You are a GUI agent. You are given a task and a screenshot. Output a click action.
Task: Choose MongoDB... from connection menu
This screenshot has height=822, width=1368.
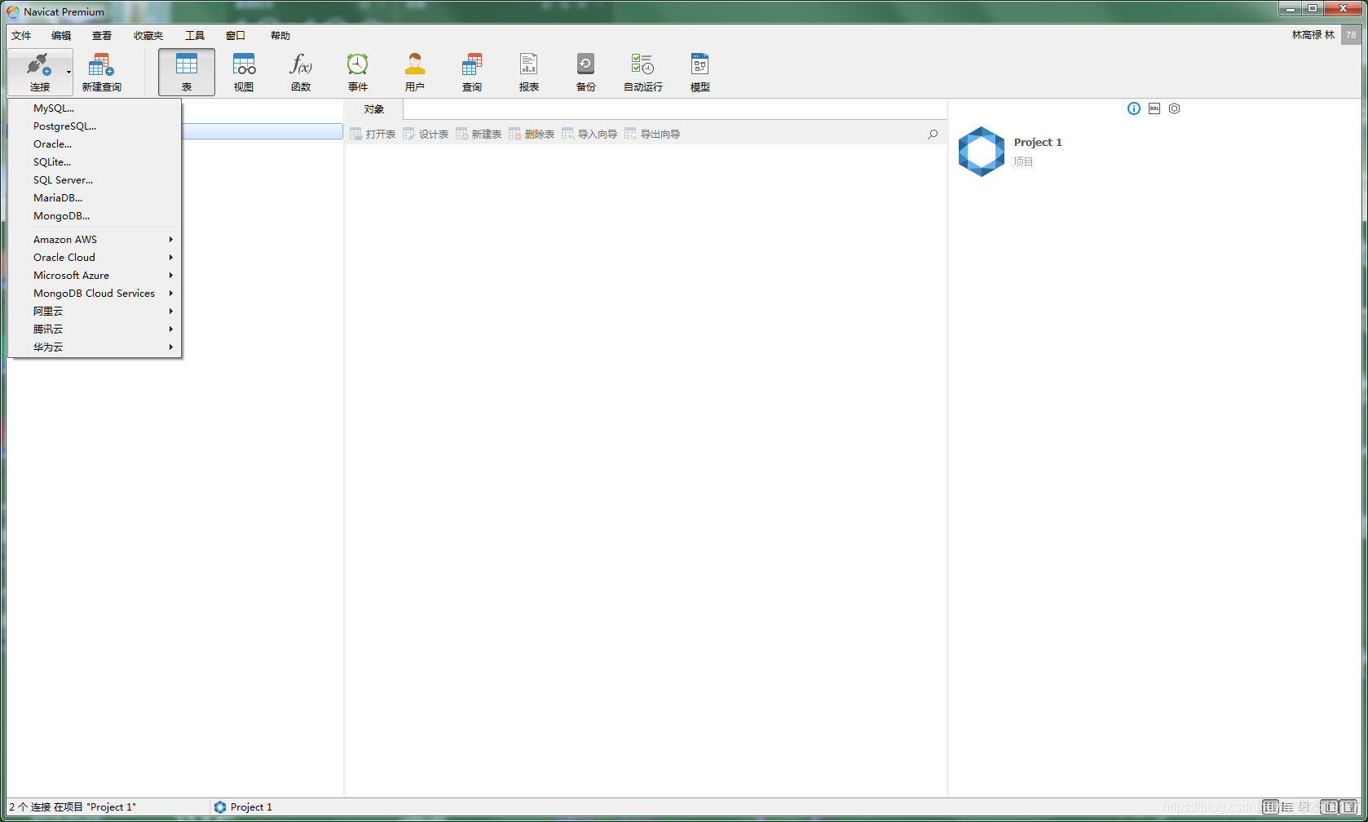coord(95,215)
